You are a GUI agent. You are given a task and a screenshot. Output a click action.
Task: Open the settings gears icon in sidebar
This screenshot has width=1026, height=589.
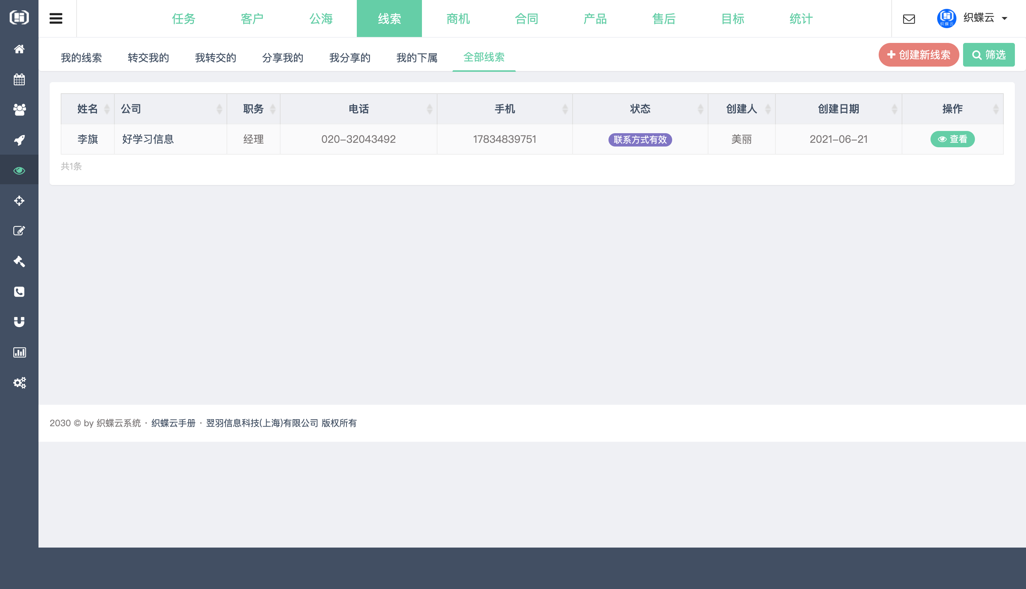[19, 383]
